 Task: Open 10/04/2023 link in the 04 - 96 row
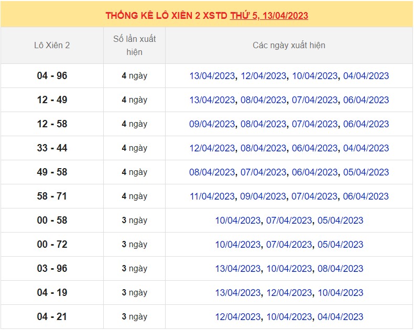tap(315, 76)
